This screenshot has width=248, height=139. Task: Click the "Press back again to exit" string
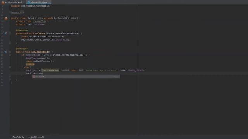101,70
